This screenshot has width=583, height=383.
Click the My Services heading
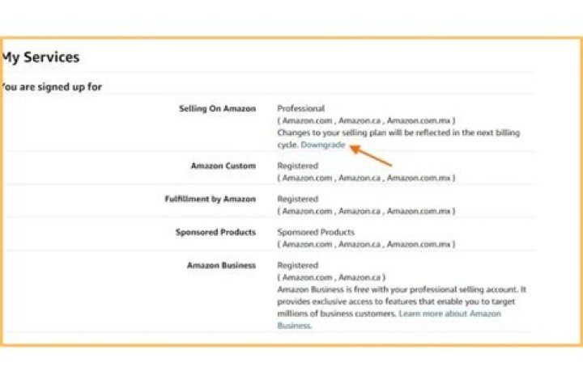[x=40, y=57]
